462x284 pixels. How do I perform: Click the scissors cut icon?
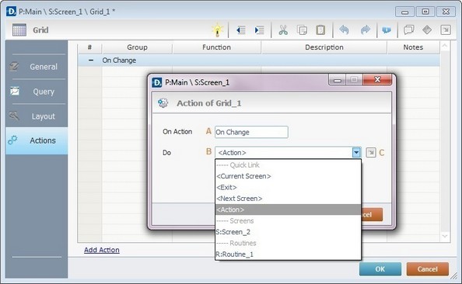click(x=283, y=30)
